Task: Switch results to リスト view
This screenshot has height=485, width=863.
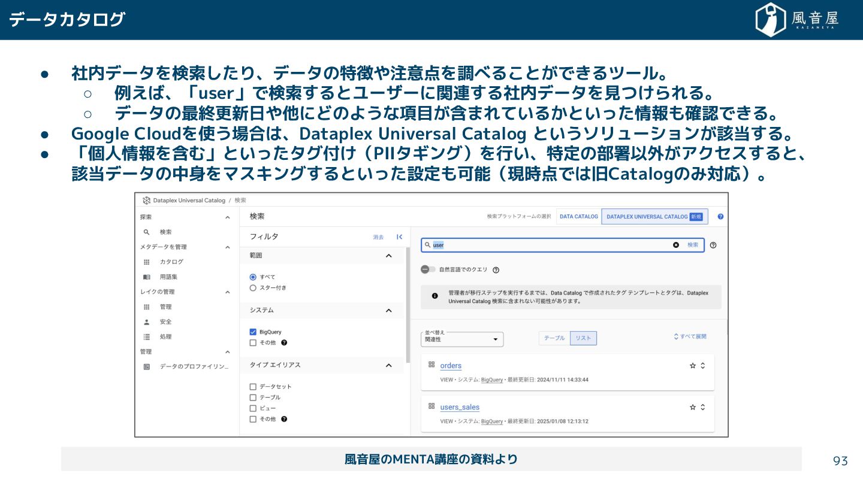Action: 583,338
